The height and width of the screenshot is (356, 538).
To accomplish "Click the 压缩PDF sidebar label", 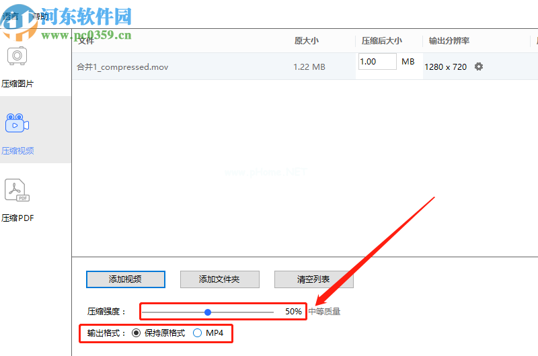I will 17,218.
